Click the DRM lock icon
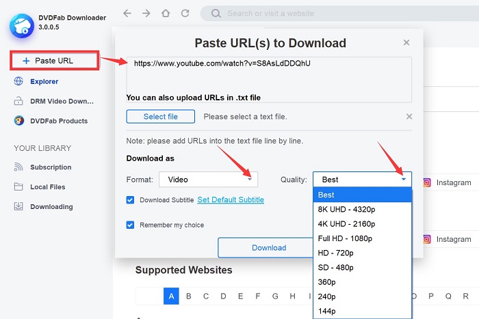479x319 pixels. coord(18,101)
